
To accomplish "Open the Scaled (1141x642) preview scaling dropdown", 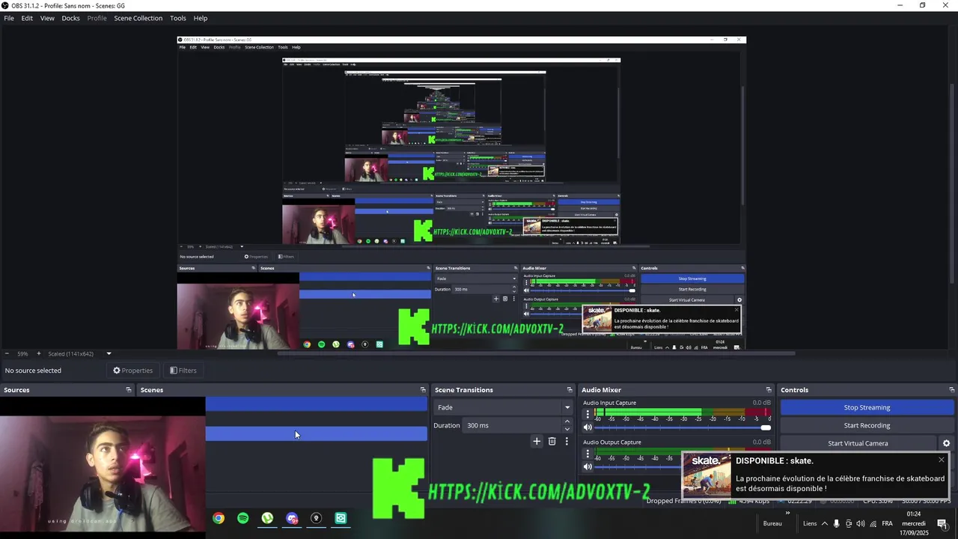I will [80, 353].
